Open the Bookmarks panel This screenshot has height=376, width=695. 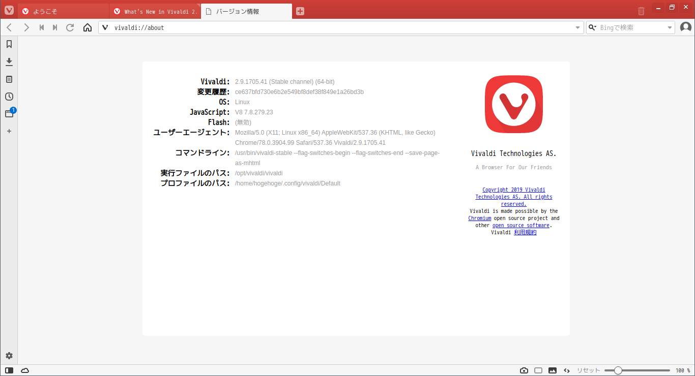pos(9,44)
